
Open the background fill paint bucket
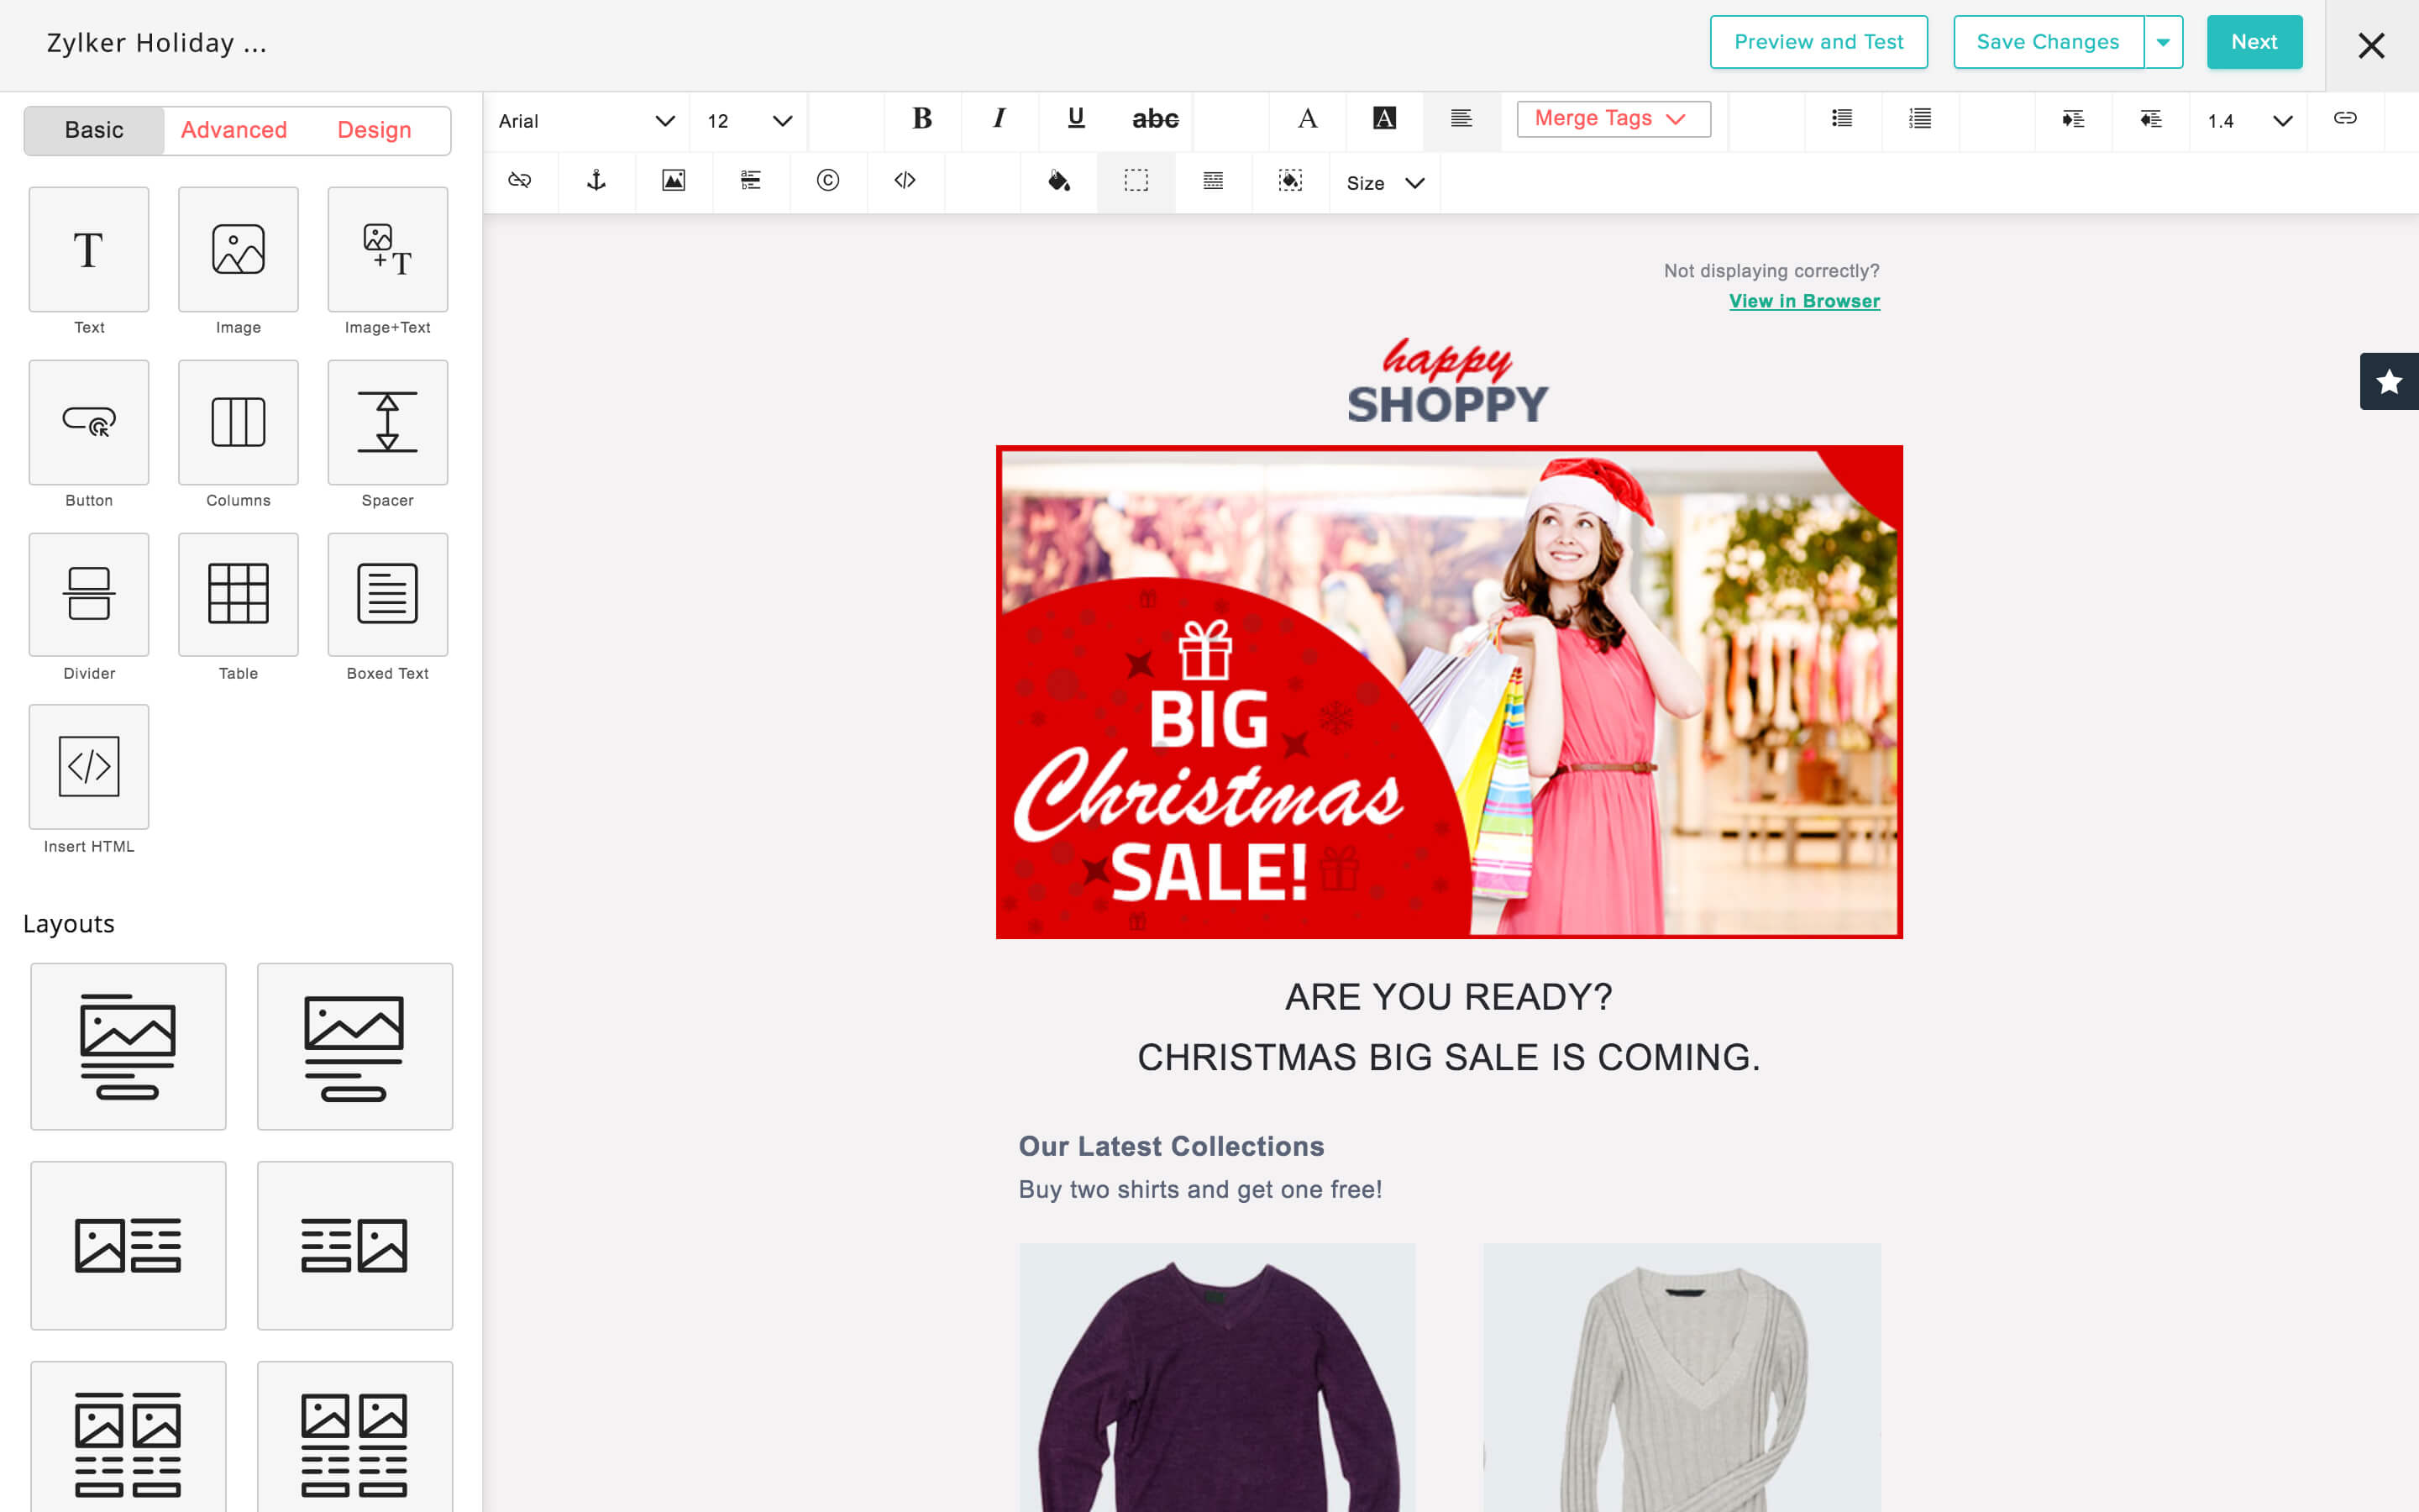[x=1058, y=181]
